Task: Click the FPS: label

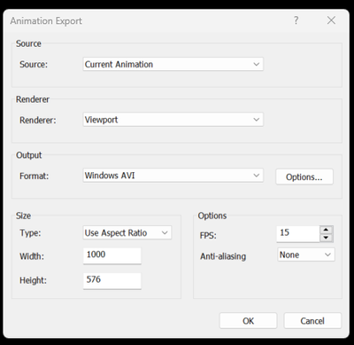Action: (208, 236)
